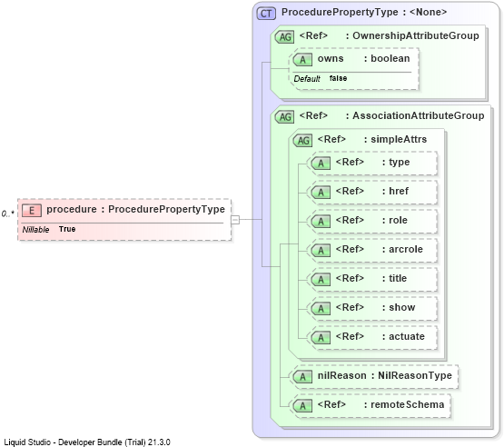Click the A icon beside type attribute

click(x=321, y=164)
